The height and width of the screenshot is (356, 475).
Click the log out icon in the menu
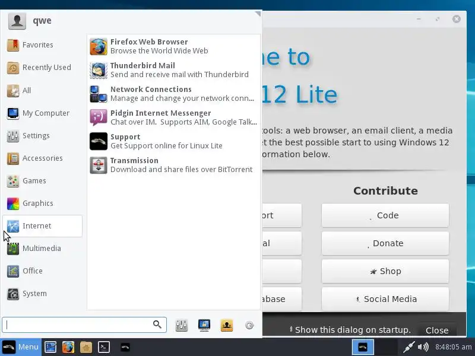point(249,325)
